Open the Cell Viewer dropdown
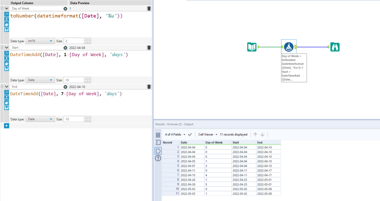Viewport: 380px width, 201px height. [207, 134]
